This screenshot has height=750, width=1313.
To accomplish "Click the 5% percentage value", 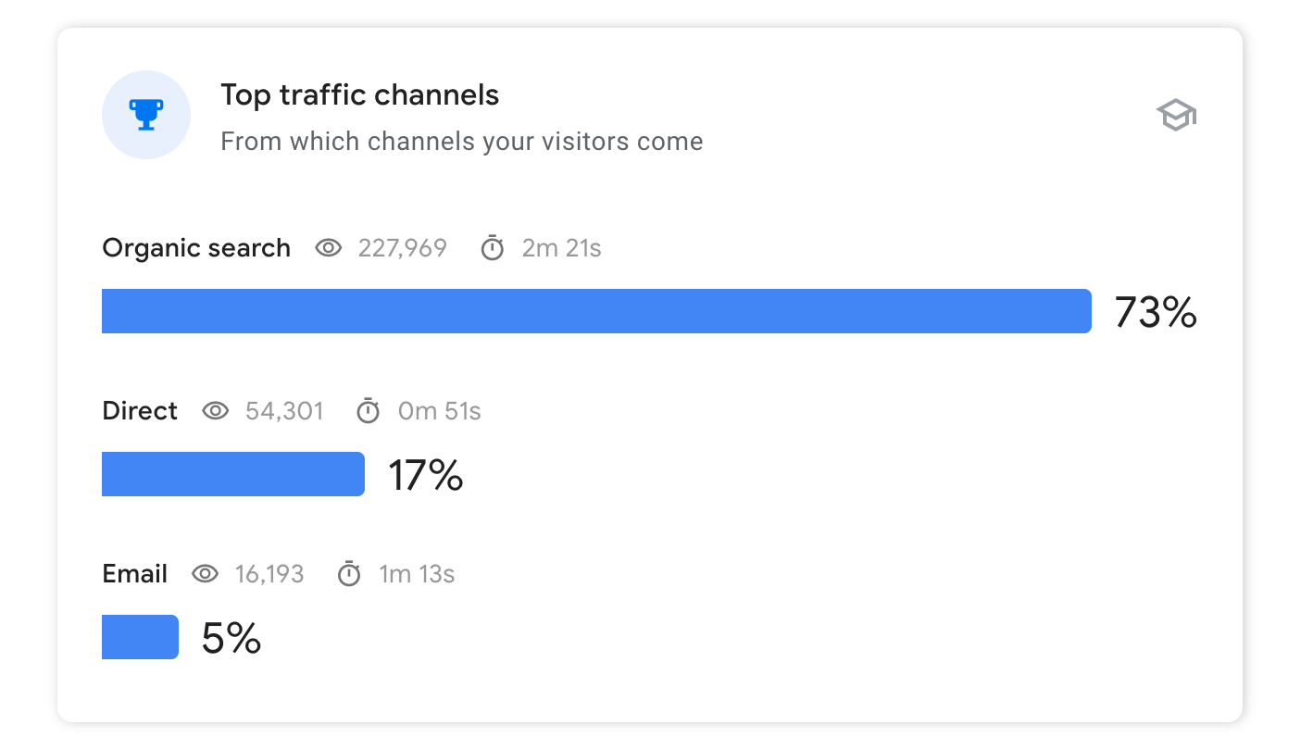I will [x=231, y=638].
